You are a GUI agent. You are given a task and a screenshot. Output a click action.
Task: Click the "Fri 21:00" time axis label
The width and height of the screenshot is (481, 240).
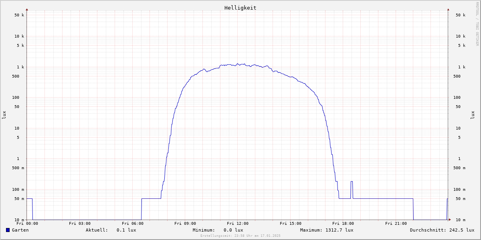coord(396,224)
